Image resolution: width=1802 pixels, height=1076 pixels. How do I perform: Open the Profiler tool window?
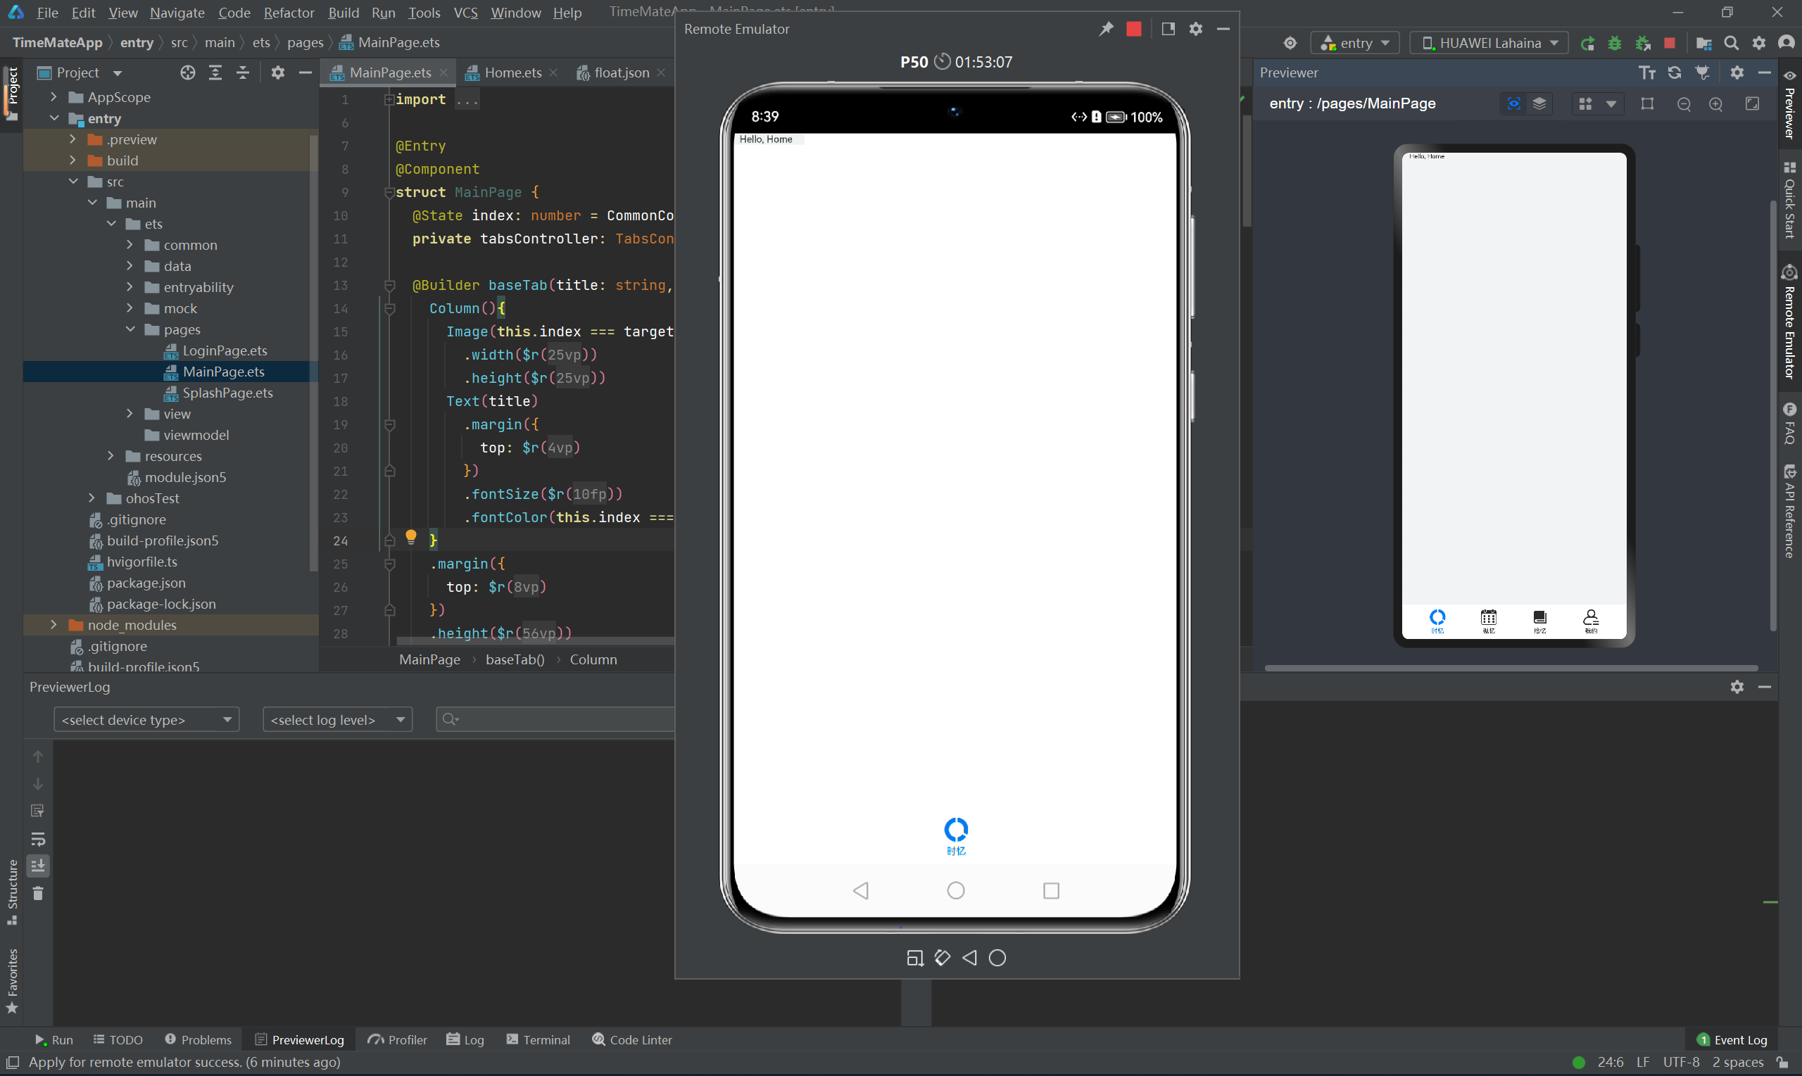tap(398, 1039)
